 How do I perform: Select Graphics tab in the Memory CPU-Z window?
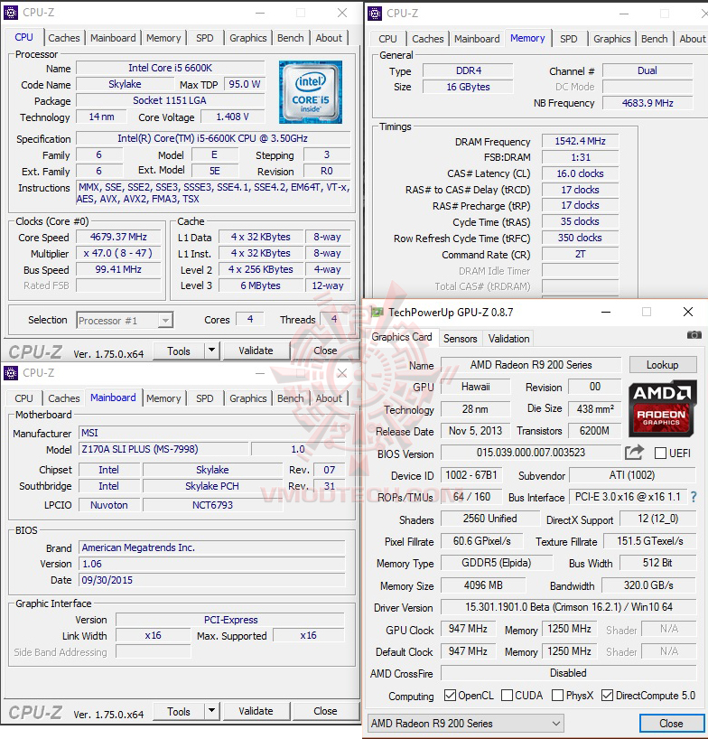click(612, 39)
